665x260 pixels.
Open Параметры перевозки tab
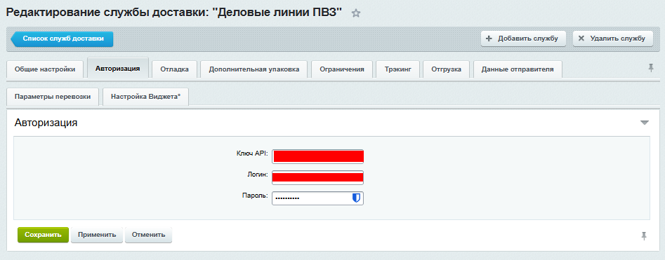coord(53,97)
